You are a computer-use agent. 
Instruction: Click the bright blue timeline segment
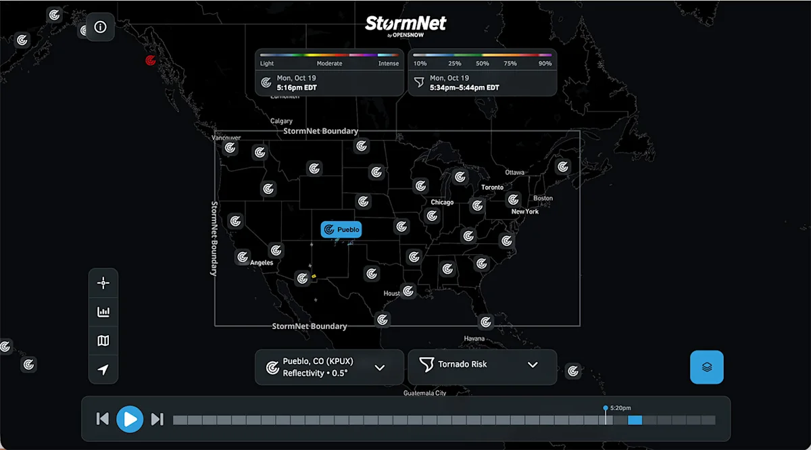635,420
